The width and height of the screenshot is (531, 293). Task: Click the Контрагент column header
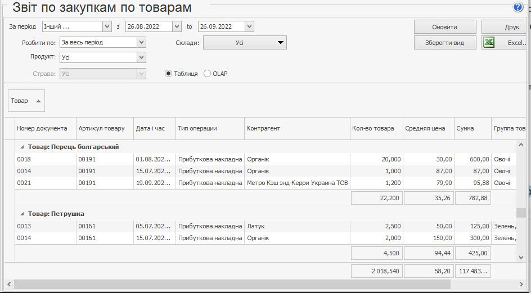pyautogui.click(x=263, y=128)
